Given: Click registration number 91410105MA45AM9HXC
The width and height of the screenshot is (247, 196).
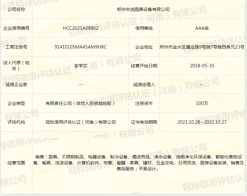Looking at the screenshot, I should [x=81, y=47].
